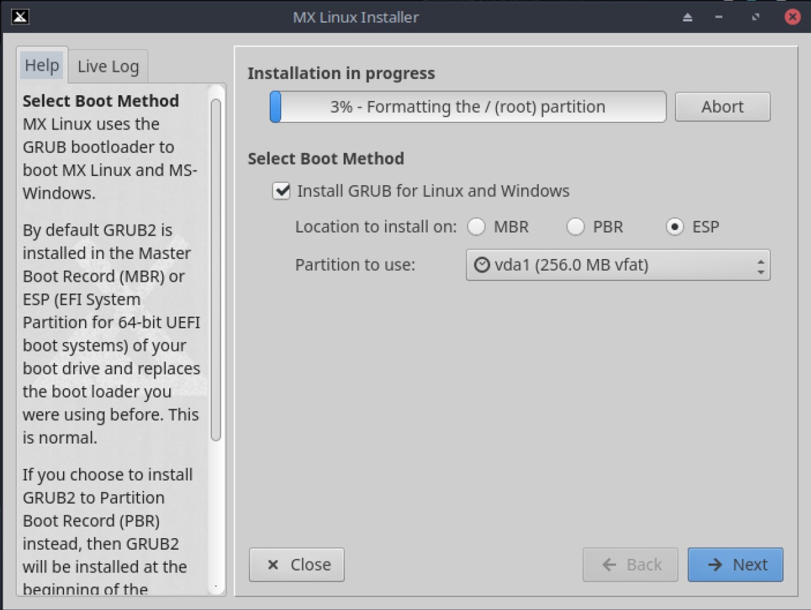
Task: Switch to the Help tab
Action: [42, 65]
